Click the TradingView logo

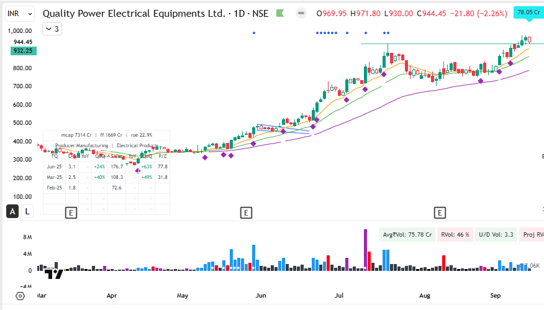54,273
